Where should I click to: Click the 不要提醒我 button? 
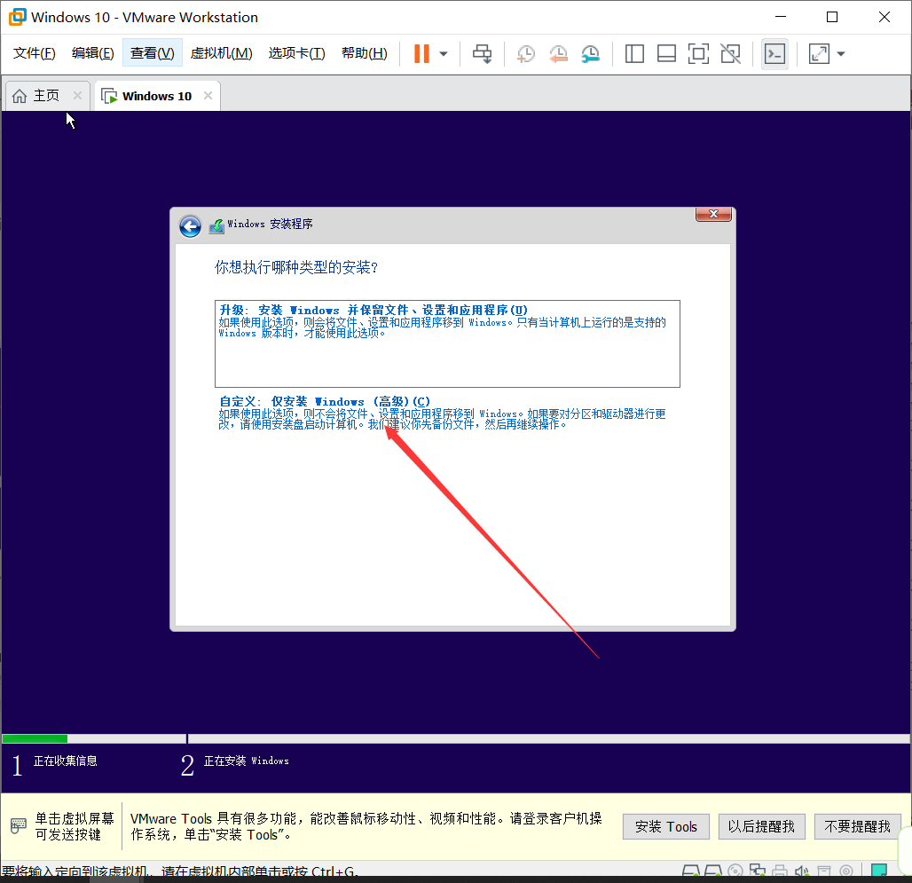point(857,826)
